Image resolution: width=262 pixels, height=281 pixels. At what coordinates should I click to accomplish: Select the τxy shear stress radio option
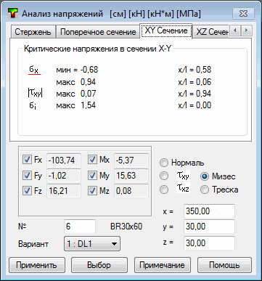coord(164,176)
